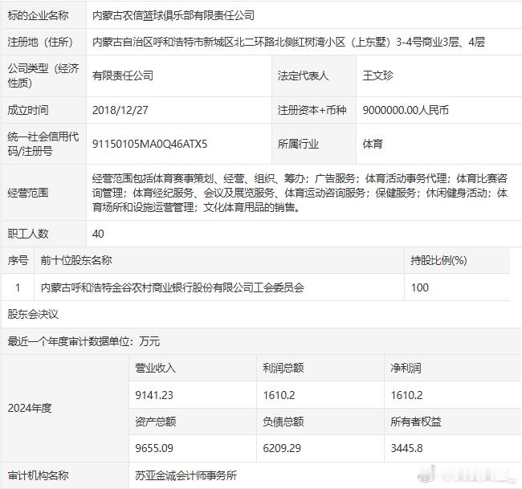
Task: Click the 持股比例(%) column header
Action: pyautogui.click(x=438, y=260)
